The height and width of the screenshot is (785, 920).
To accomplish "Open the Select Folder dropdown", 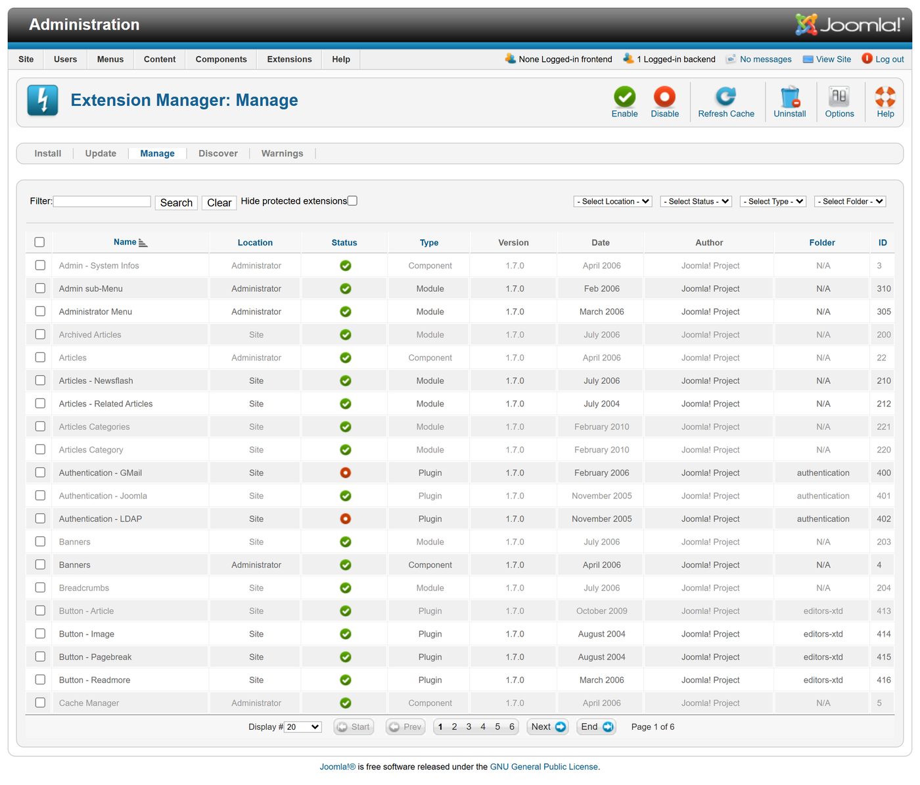I will coord(850,201).
